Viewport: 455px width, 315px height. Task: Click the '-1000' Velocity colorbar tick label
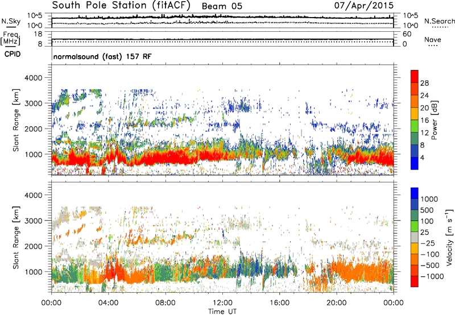432,276
